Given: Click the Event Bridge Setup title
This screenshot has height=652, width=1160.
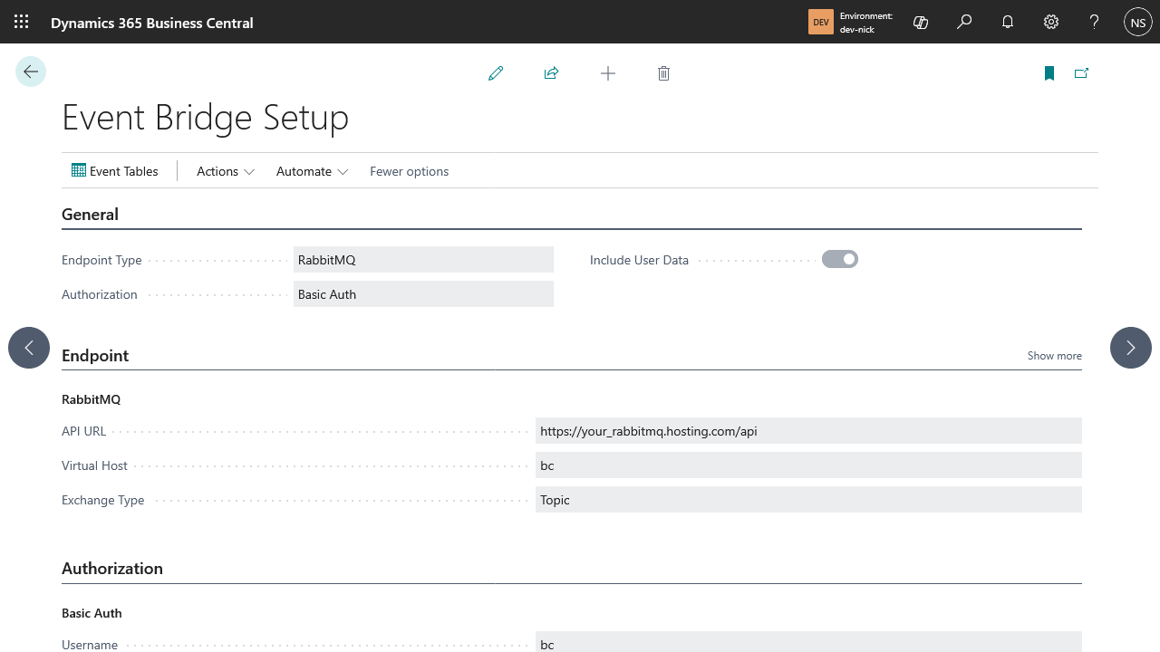Looking at the screenshot, I should point(205,118).
